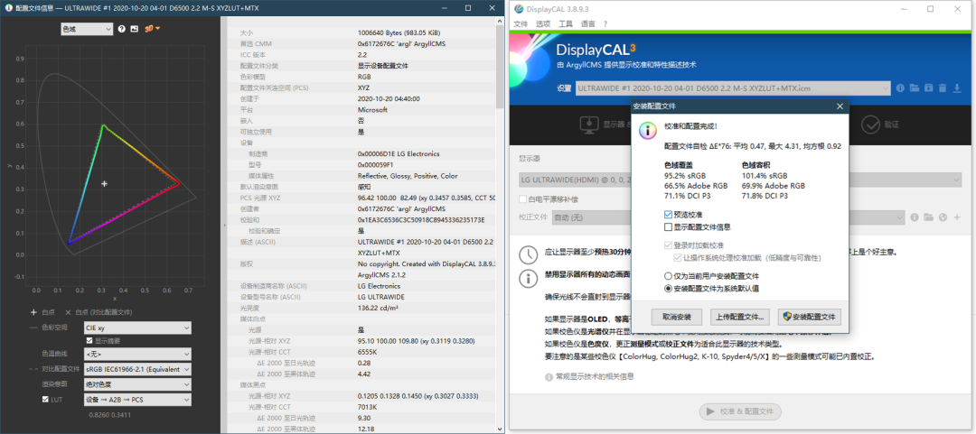This screenshot has height=434, width=976.
Task: Open the sRGB IEC61966-2.1 comparison profile dropdown
Action: click(x=137, y=369)
